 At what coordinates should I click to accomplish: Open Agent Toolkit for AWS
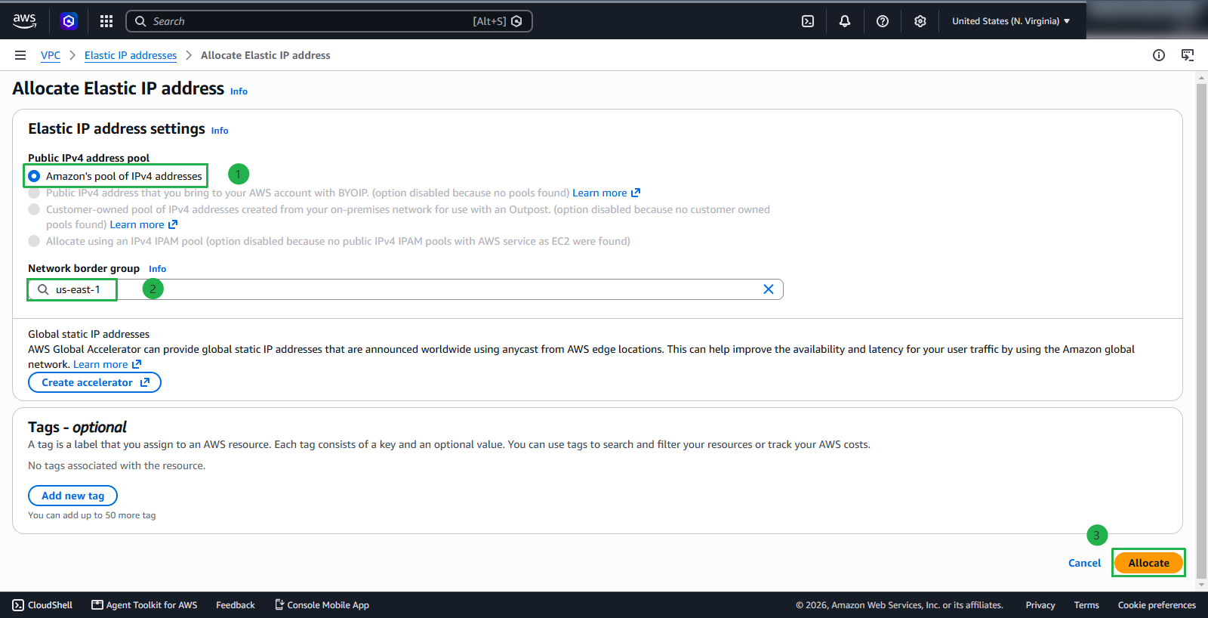(x=144, y=605)
